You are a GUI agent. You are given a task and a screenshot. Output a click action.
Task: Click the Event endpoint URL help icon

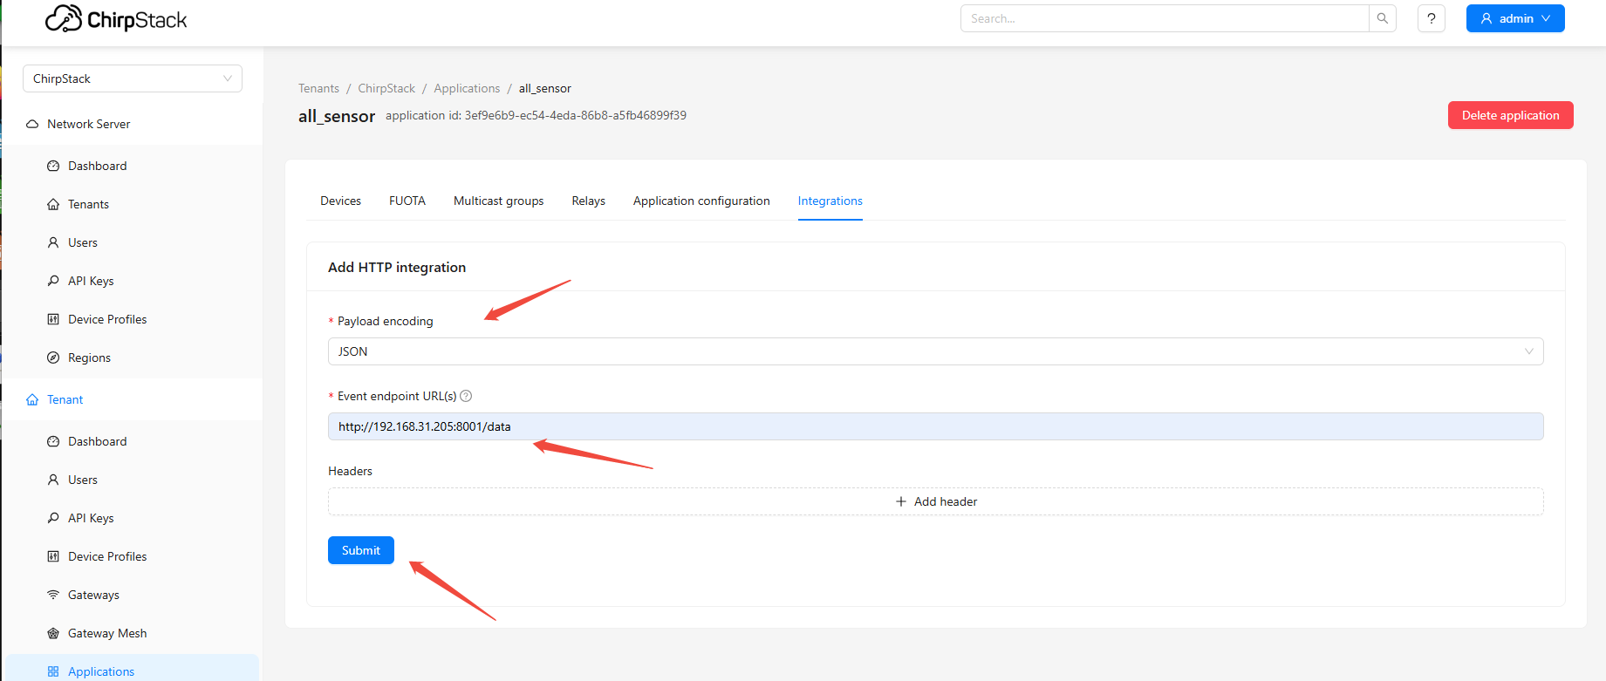(x=466, y=396)
